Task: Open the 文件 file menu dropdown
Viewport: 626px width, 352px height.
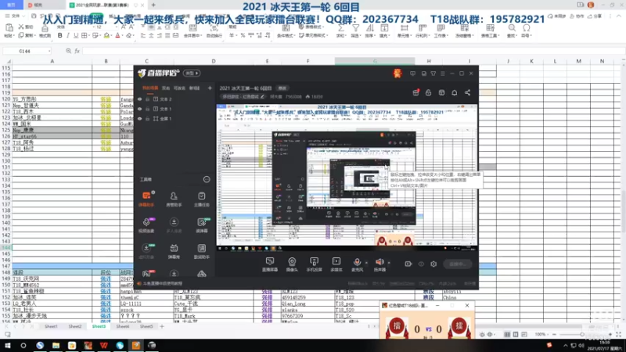Action: [14, 16]
